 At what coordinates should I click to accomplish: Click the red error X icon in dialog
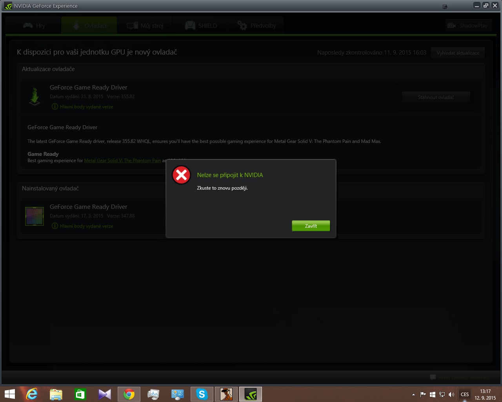coord(181,175)
